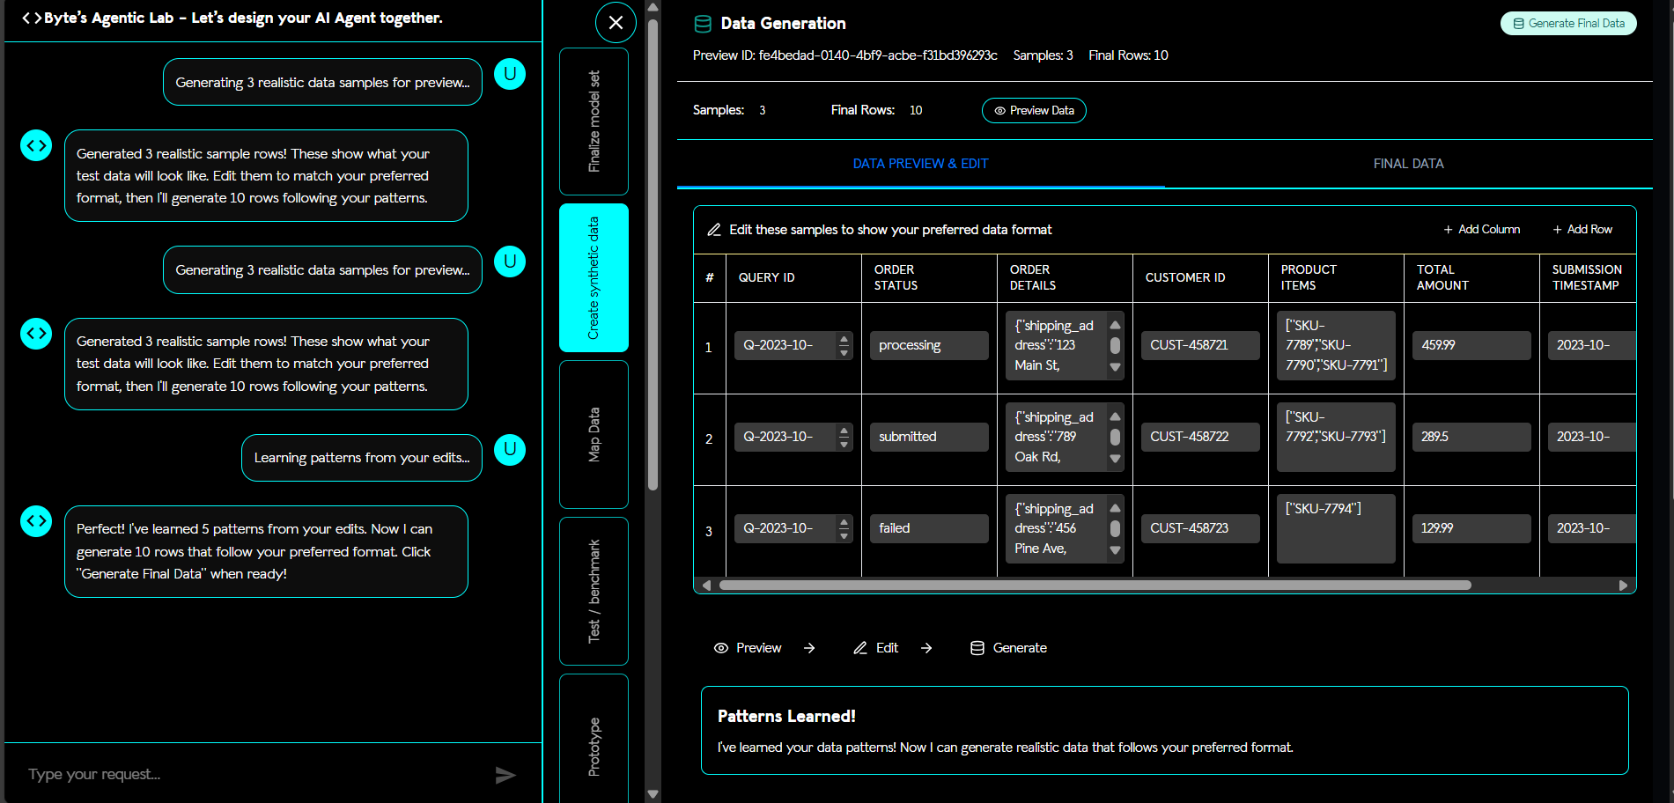This screenshot has width=1674, height=803.
Task: Open the Finalize model set step
Action: pyautogui.click(x=594, y=122)
